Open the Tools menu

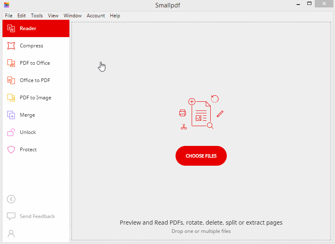(37, 16)
